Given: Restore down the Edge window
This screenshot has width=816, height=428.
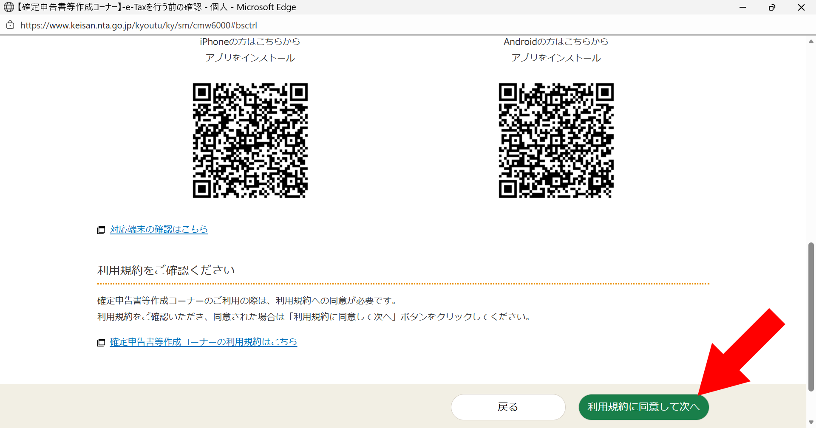Looking at the screenshot, I should (x=772, y=7).
